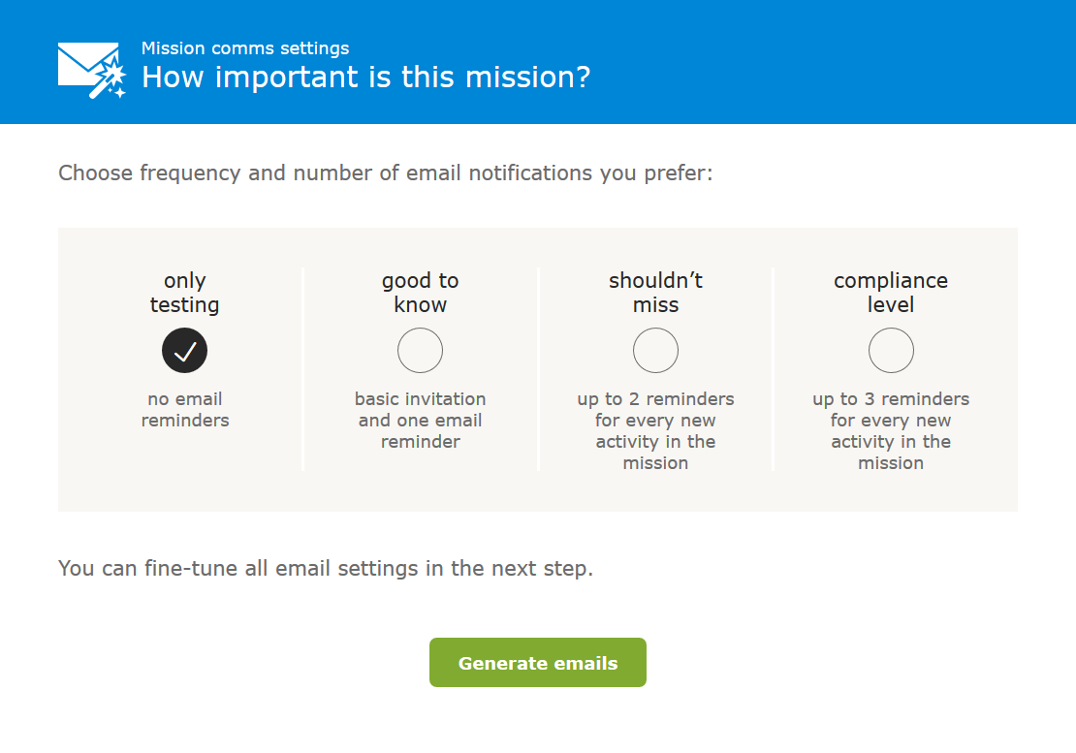
Task: Pick the 'compliance level' radio circle
Action: [891, 351]
